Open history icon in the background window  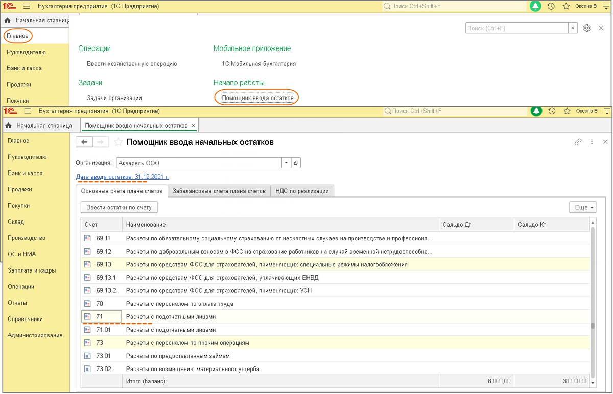pyautogui.click(x=551, y=6)
